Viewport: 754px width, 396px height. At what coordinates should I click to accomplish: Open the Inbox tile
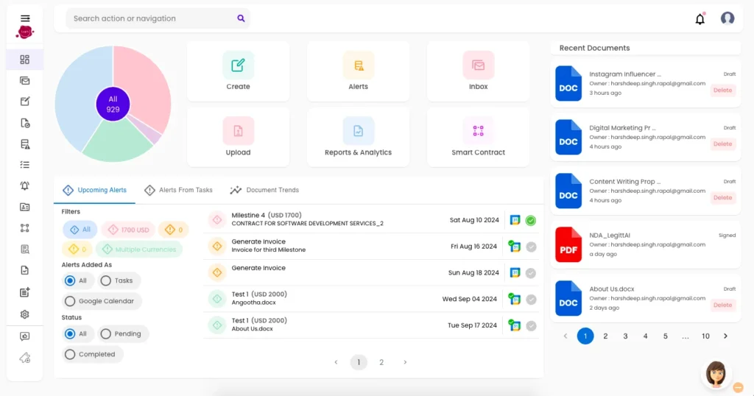click(x=478, y=71)
